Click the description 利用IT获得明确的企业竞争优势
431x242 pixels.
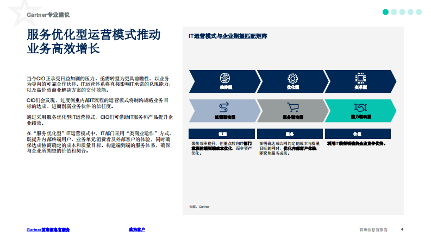[356, 143]
